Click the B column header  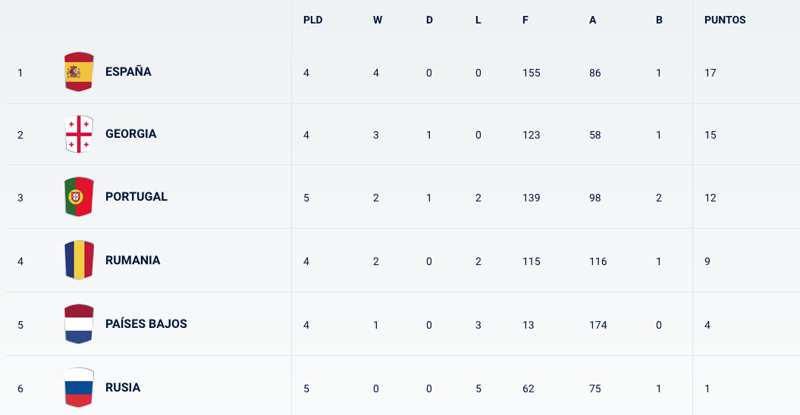pyautogui.click(x=659, y=20)
